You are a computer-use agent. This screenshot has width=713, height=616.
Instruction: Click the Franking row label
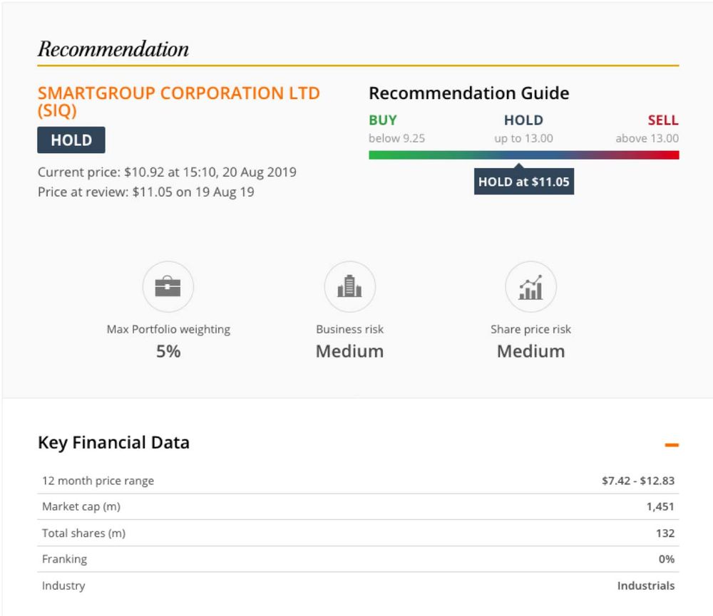64,559
